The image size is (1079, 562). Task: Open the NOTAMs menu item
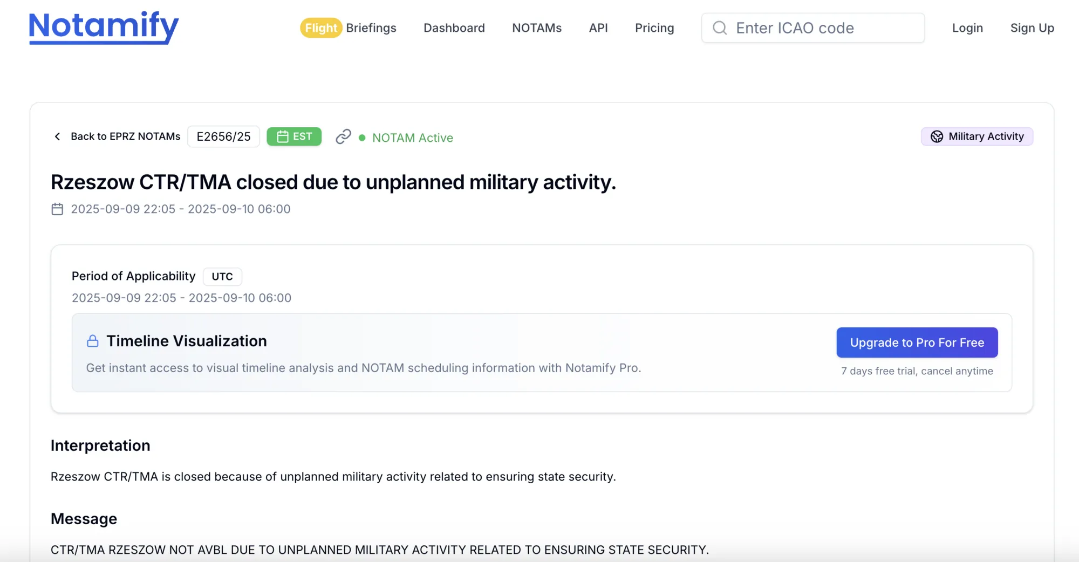pos(537,28)
